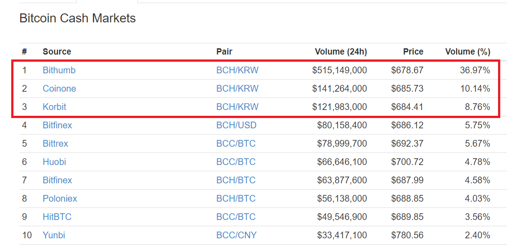This screenshot has height=245, width=507.
Task: Open the Yunbi exchange link
Action: click(x=54, y=235)
